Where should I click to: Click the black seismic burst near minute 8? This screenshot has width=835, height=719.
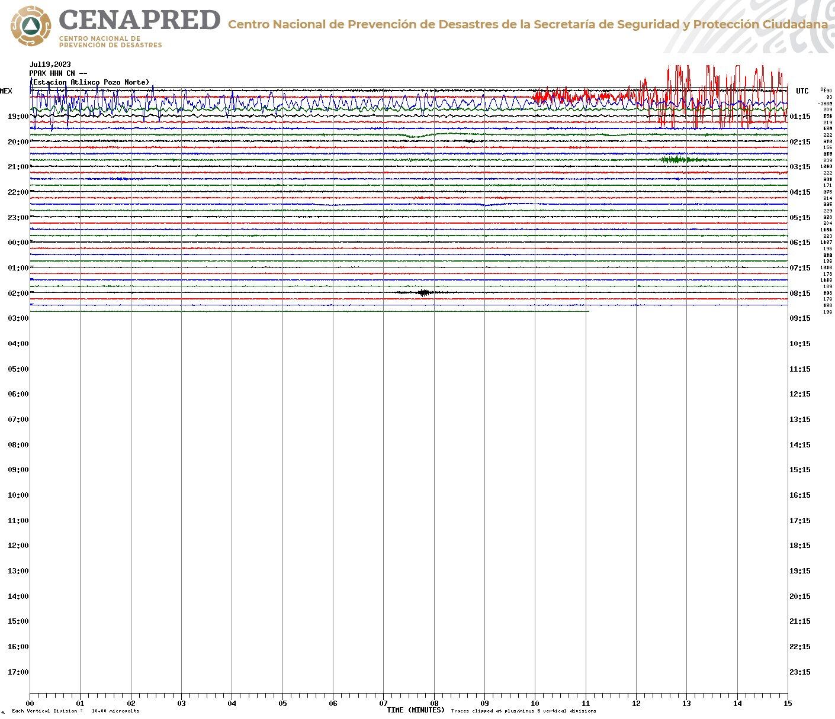[423, 292]
